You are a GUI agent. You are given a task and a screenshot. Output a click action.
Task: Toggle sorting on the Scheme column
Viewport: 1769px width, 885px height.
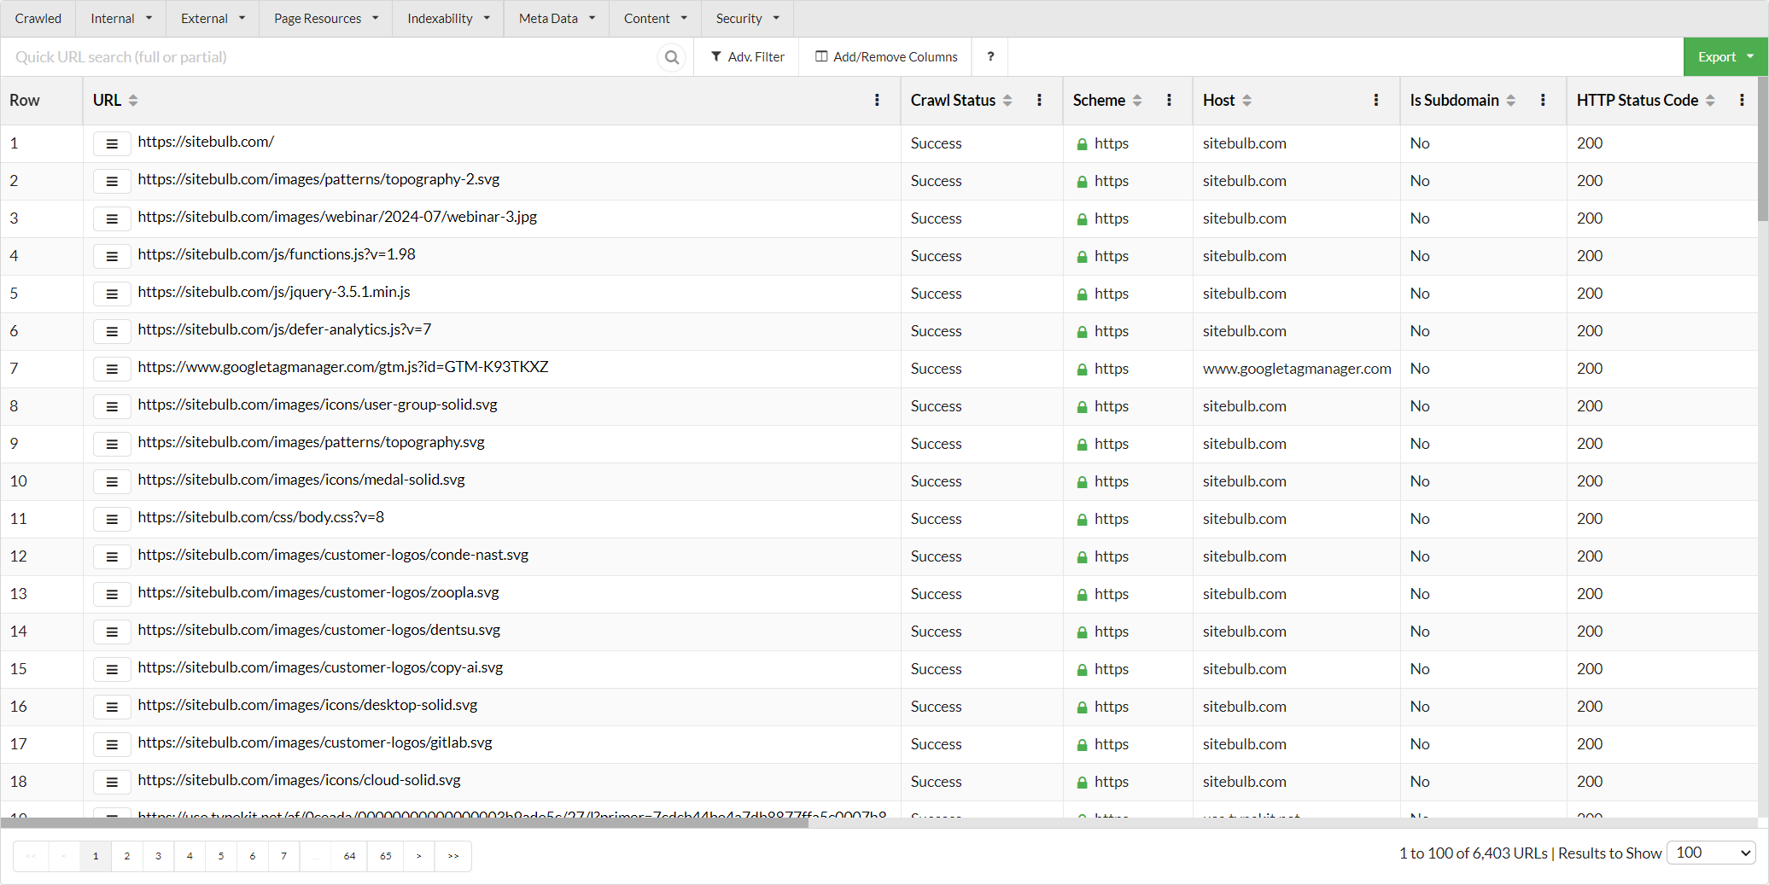(x=1137, y=100)
